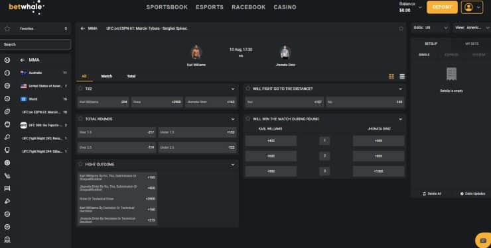Favorite the Fight Outcome market star
Image resolution: width=491 pixels, height=248 pixels.
click(x=80, y=164)
